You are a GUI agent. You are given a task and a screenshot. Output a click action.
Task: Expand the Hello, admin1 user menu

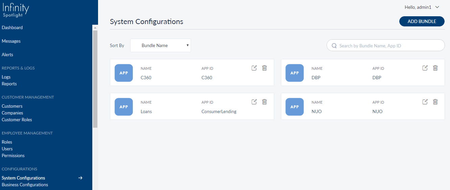(422, 7)
